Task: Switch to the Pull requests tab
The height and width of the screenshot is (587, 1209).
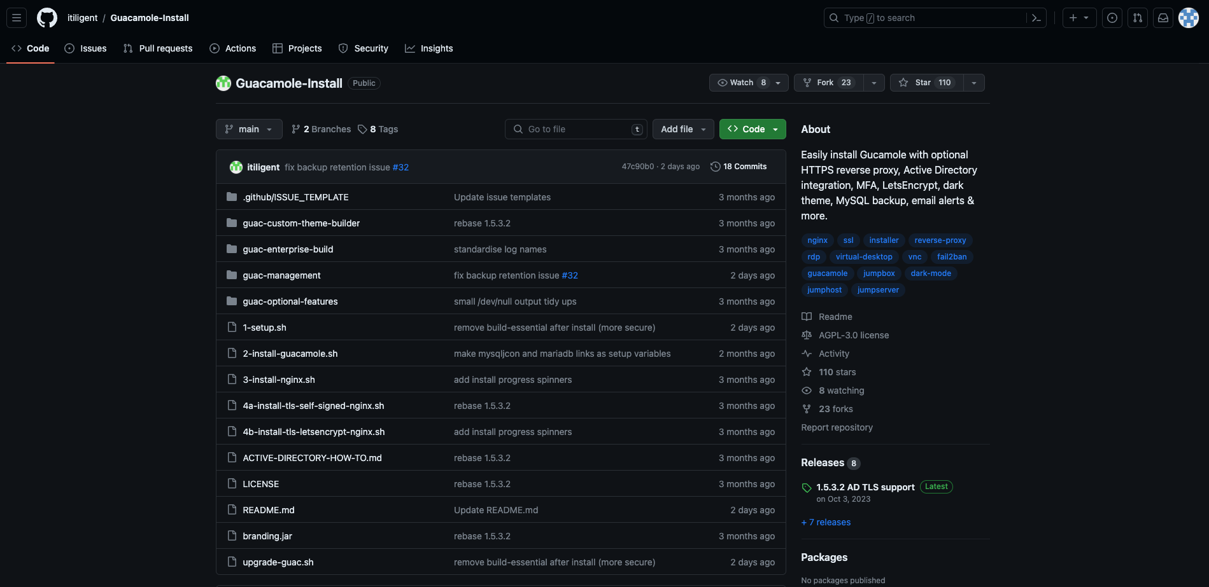Action: [158, 48]
